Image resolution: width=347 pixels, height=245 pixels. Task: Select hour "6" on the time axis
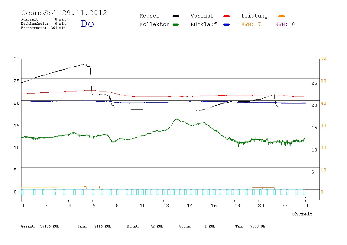click(94, 205)
